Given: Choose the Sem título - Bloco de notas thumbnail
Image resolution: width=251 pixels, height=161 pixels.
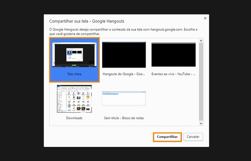Looking at the screenshot, I should click(x=124, y=99).
